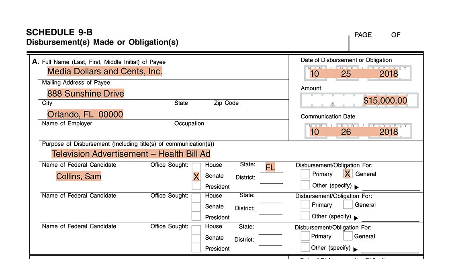Click the payee name field "Media Dollars and Cents, Inc."
Viewport: 450px width, 259px height.
click(x=104, y=71)
